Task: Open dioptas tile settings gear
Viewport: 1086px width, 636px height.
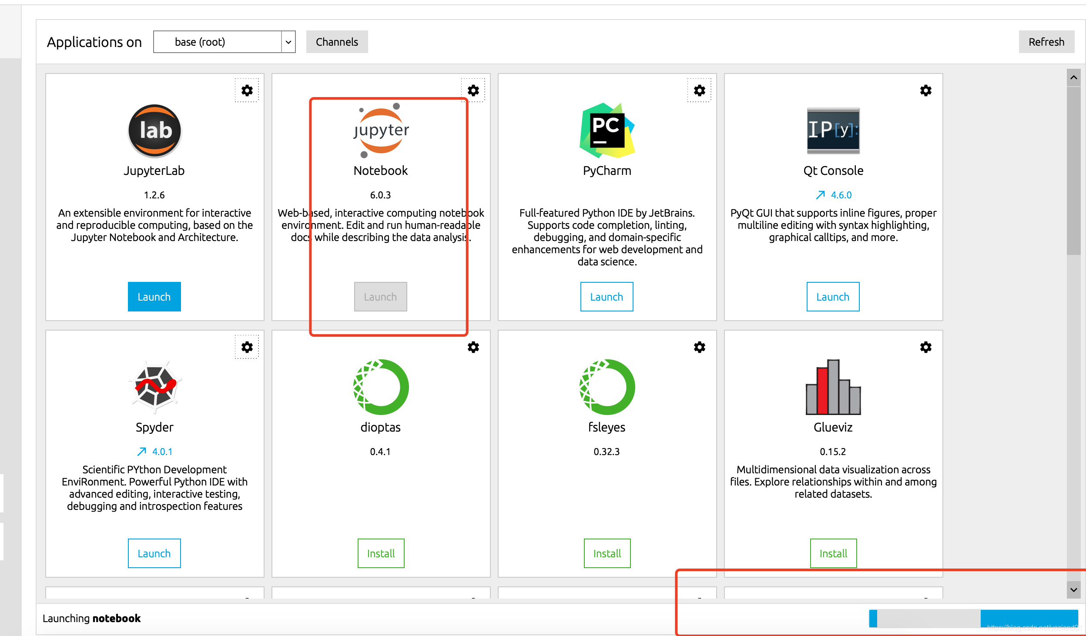Action: (473, 347)
